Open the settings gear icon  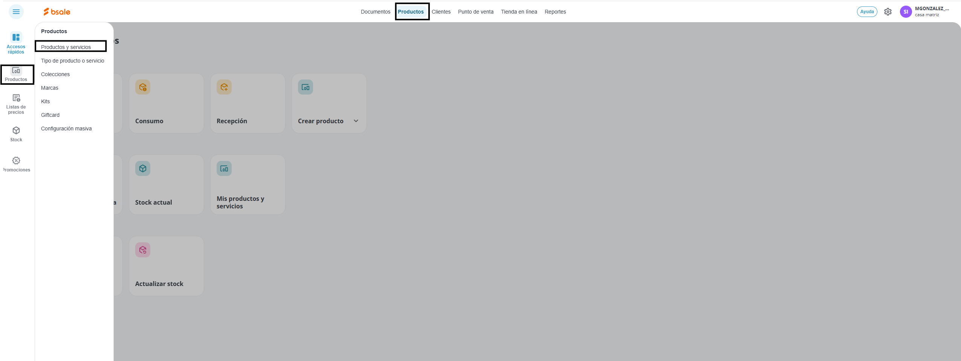[x=888, y=12]
